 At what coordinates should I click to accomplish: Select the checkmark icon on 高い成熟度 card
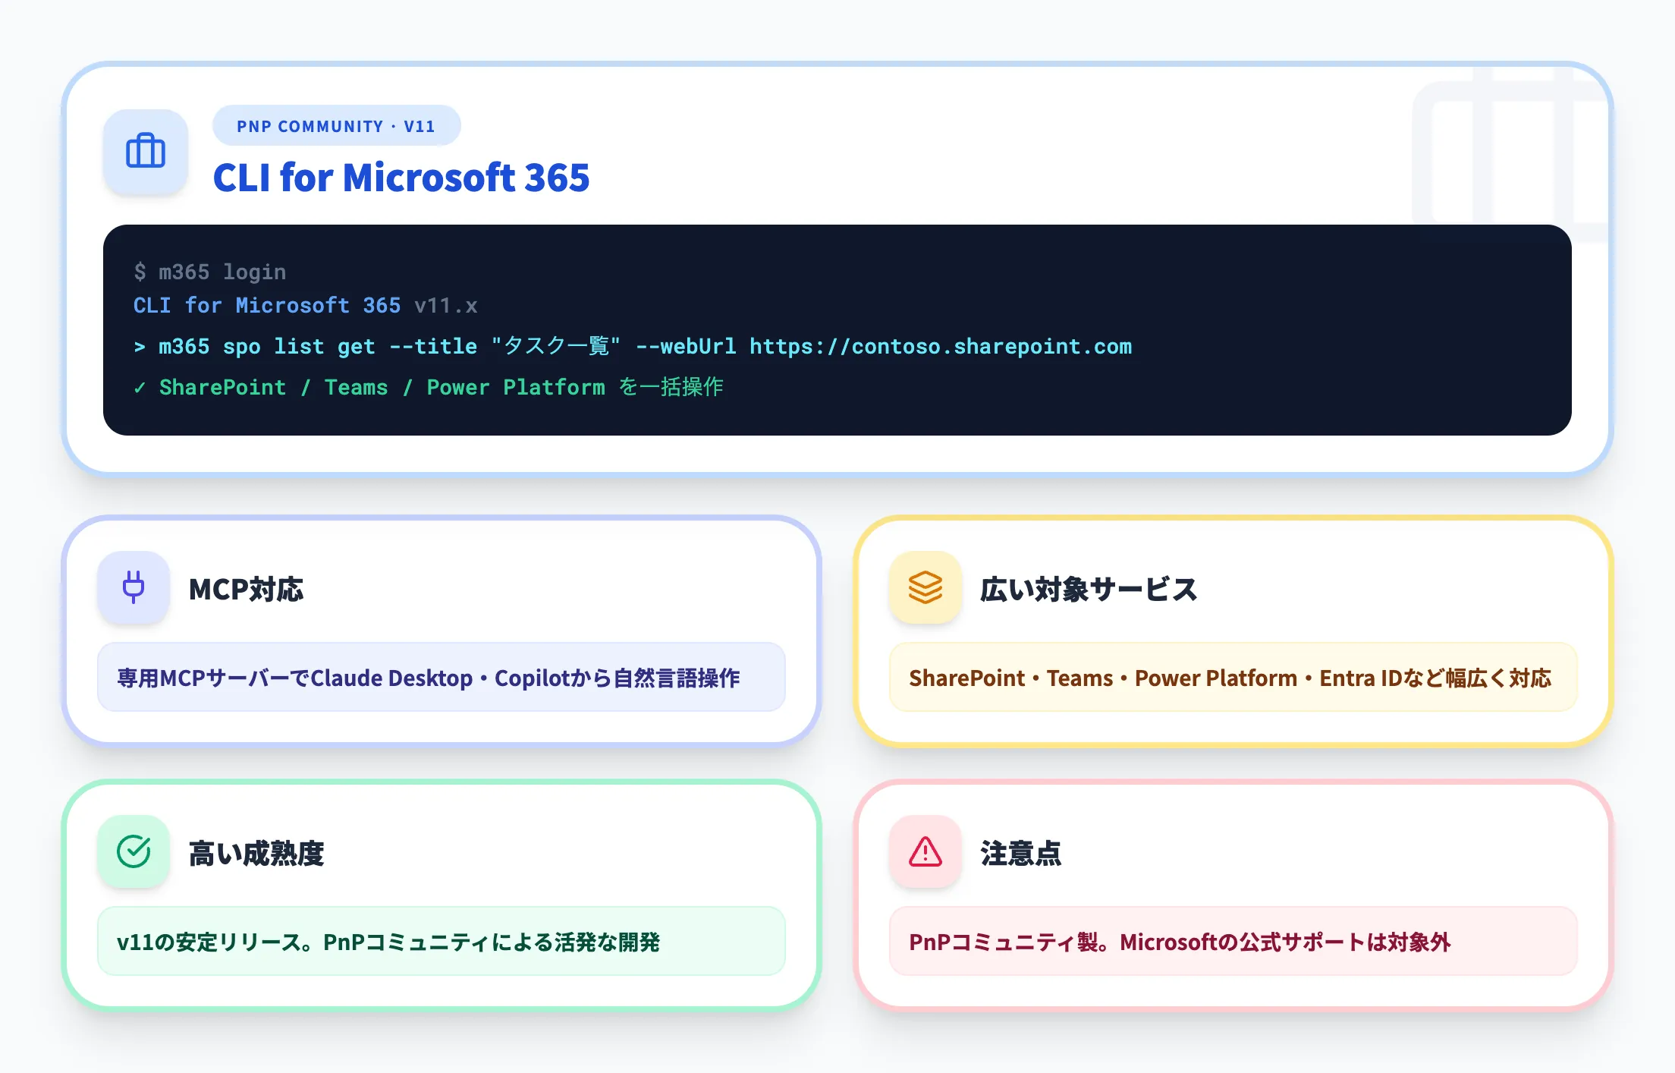[133, 852]
